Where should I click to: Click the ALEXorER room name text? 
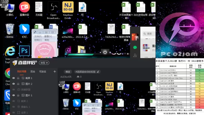pyautogui.click(x=66, y=77)
